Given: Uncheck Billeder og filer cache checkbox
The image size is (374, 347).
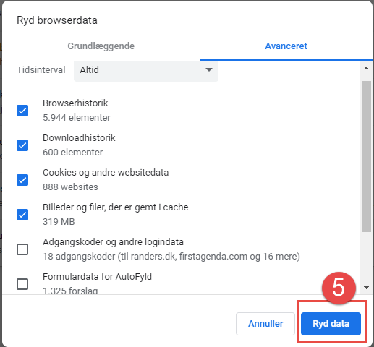Looking at the screenshot, I should (22, 215).
